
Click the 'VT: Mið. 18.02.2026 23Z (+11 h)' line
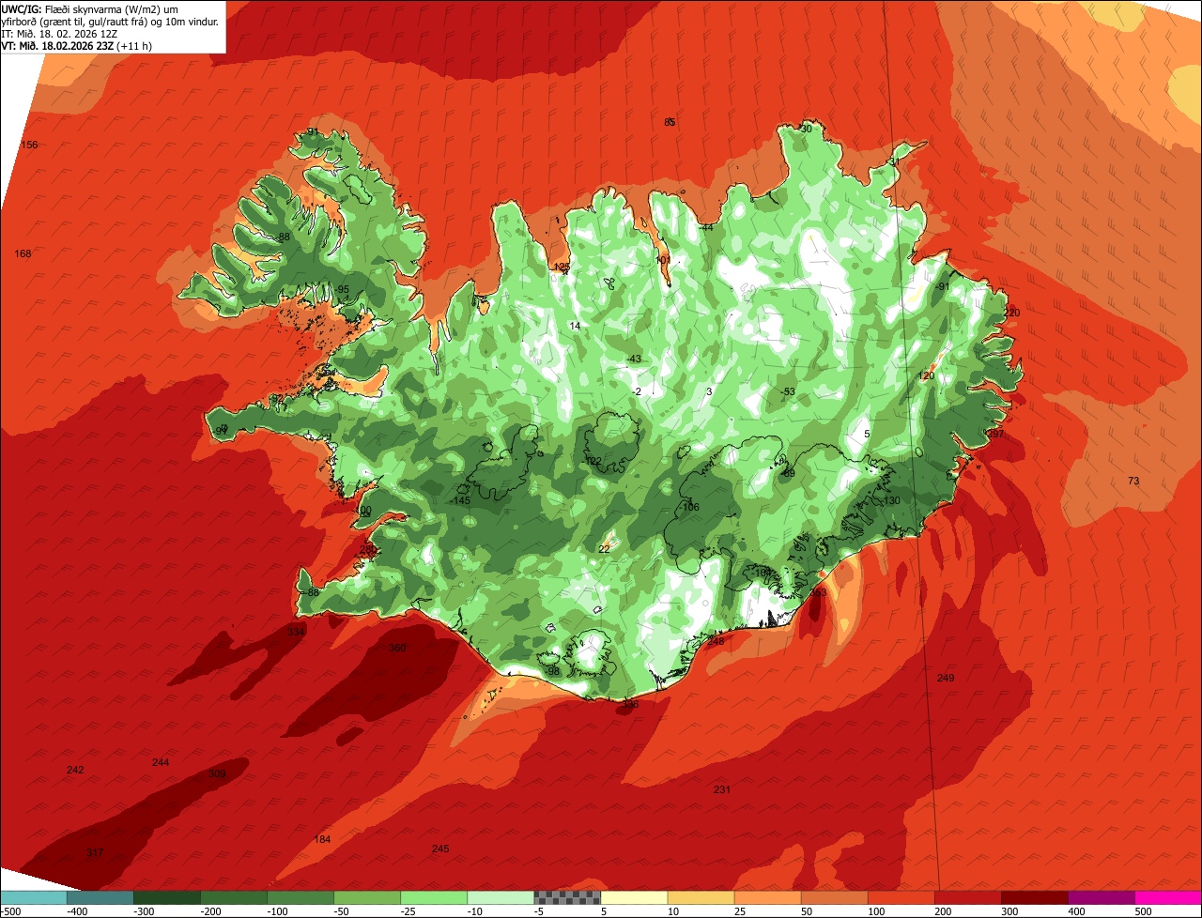[x=77, y=45]
